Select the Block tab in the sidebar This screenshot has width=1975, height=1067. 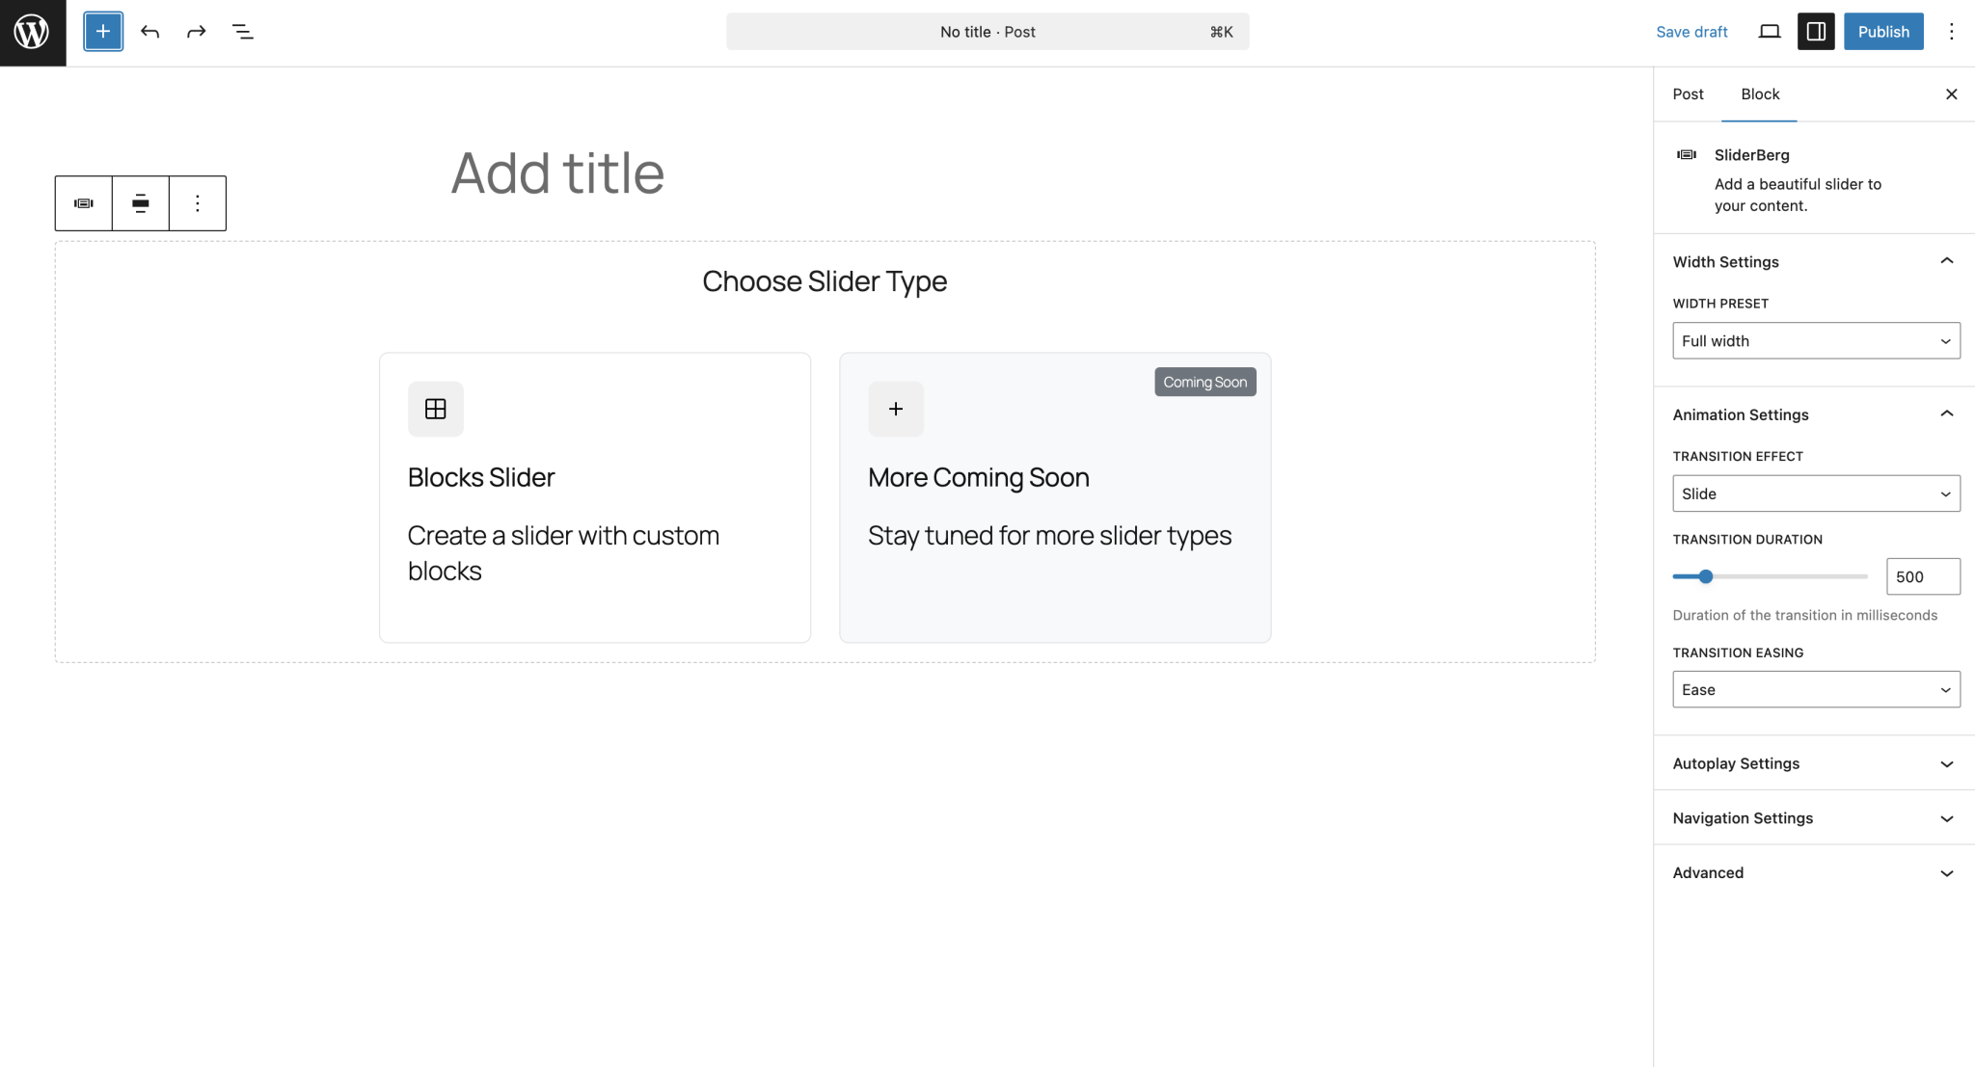(x=1758, y=93)
